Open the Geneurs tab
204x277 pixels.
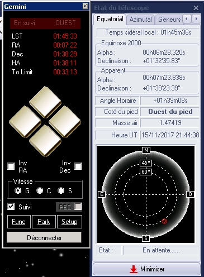coord(169,20)
